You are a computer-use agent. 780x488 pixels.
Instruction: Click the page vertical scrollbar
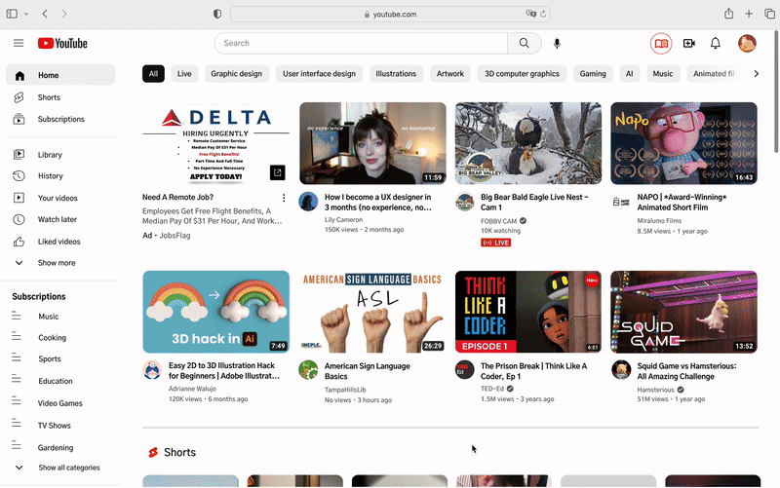coord(776,91)
